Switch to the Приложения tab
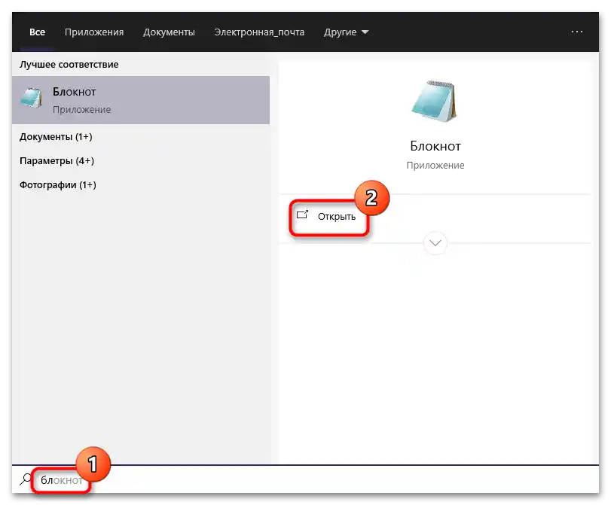 coord(94,32)
